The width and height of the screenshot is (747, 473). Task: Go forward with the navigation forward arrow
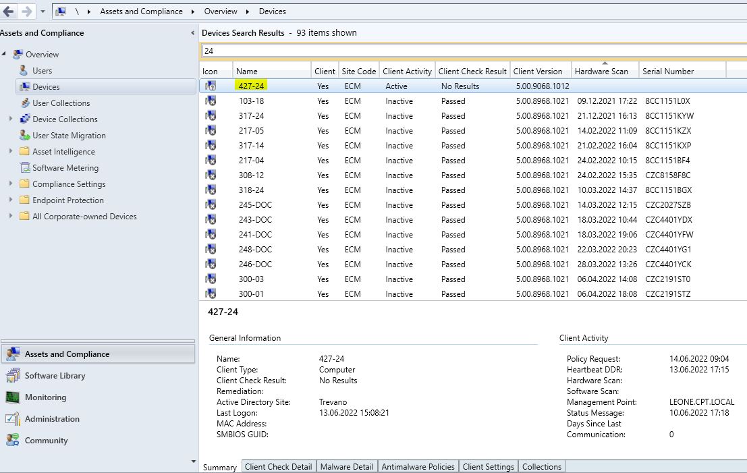pyautogui.click(x=27, y=11)
